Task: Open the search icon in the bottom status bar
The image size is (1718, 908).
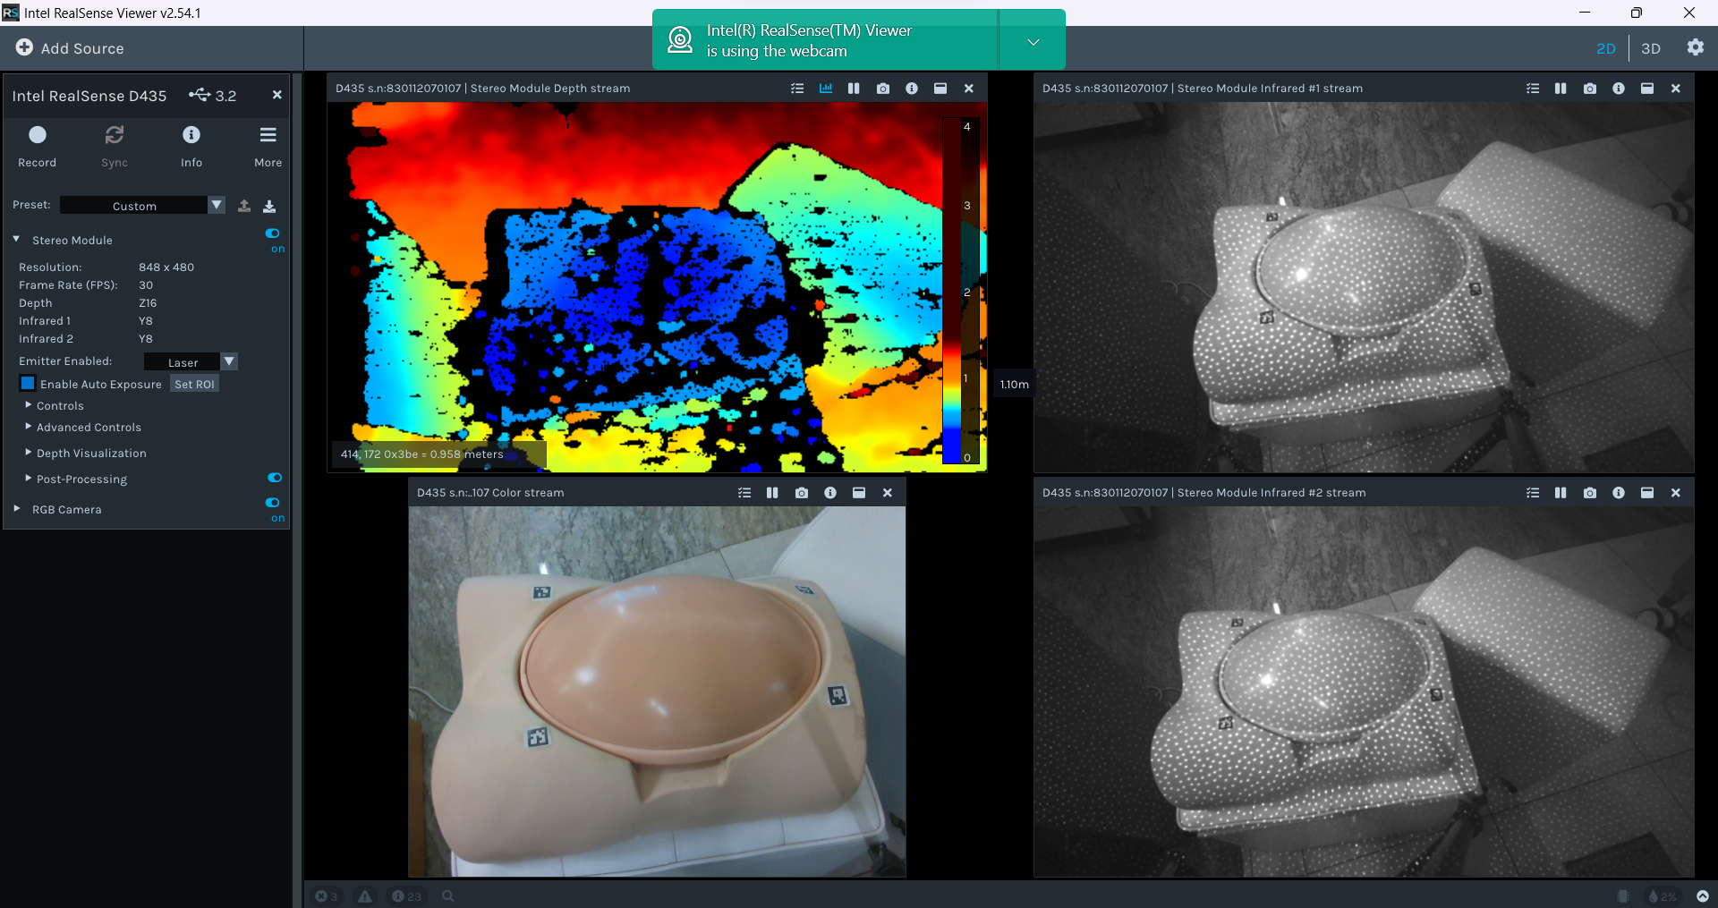Action: 447,895
